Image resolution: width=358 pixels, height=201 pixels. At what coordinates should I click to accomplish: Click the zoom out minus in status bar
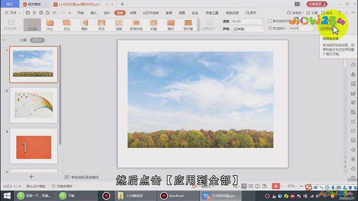pos(301,186)
